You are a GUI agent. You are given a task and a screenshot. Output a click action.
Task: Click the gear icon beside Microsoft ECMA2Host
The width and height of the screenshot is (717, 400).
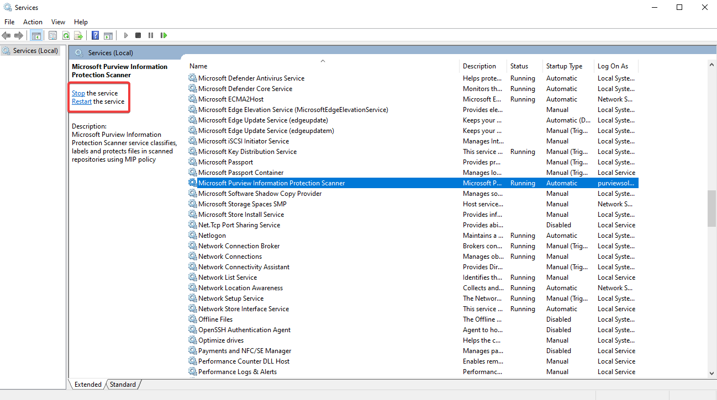[192, 99]
